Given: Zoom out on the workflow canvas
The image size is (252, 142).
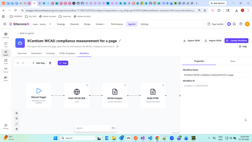Looking at the screenshot, I should 17,119.
